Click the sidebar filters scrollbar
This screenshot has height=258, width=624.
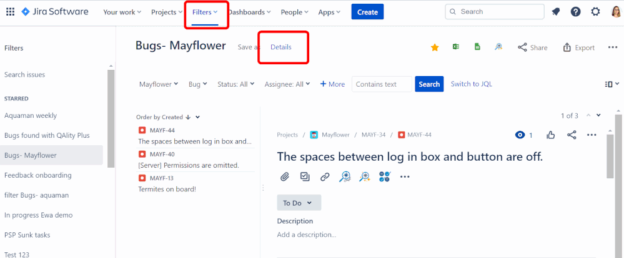[111, 118]
